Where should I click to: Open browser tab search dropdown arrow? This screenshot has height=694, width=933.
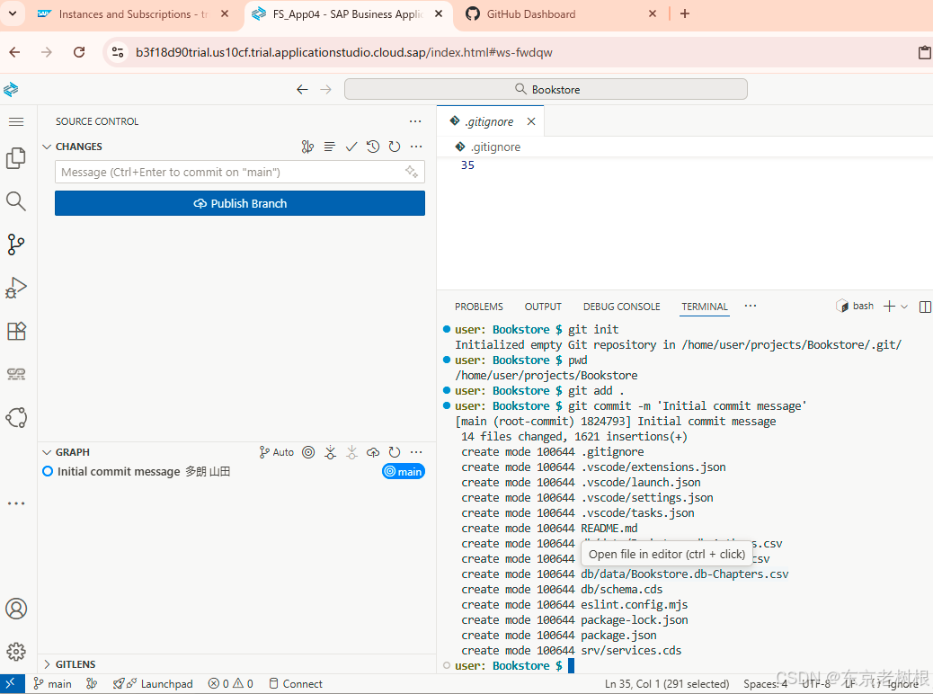pyautogui.click(x=13, y=13)
